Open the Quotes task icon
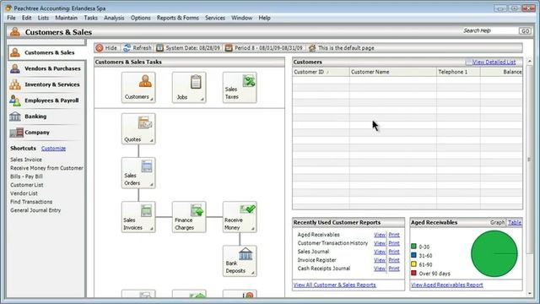The width and height of the screenshot is (540, 304). pyautogui.click(x=138, y=128)
